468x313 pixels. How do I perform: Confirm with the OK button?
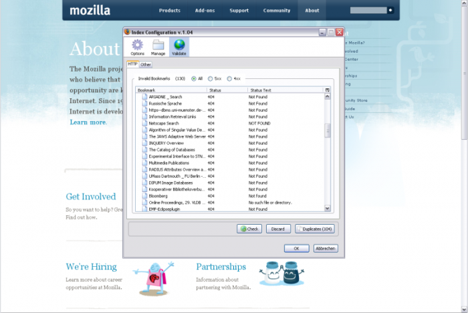tap(296, 248)
